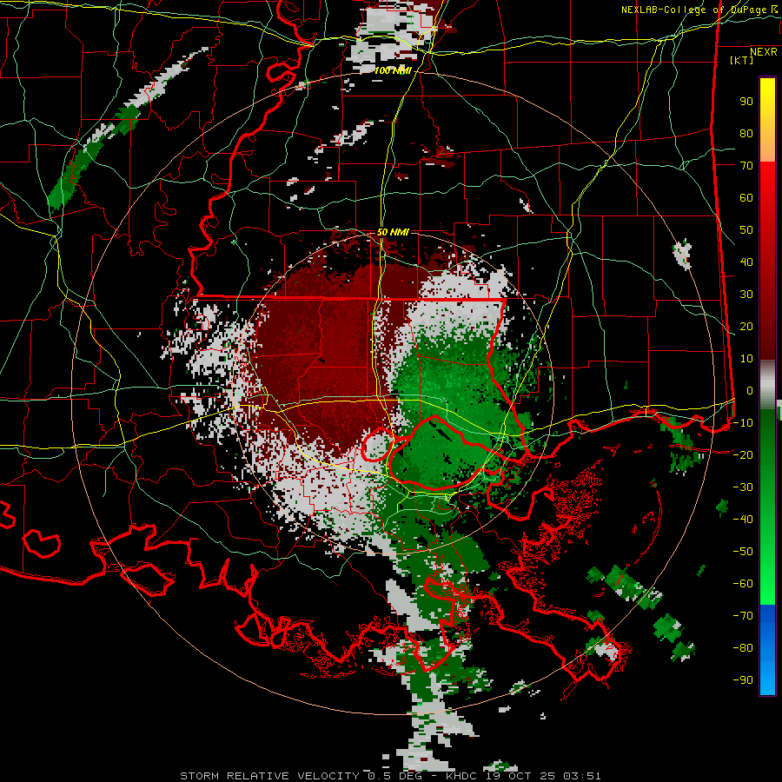The image size is (782, 782).
Task: Click the "50 NMI" range ring label
Action: click(393, 232)
